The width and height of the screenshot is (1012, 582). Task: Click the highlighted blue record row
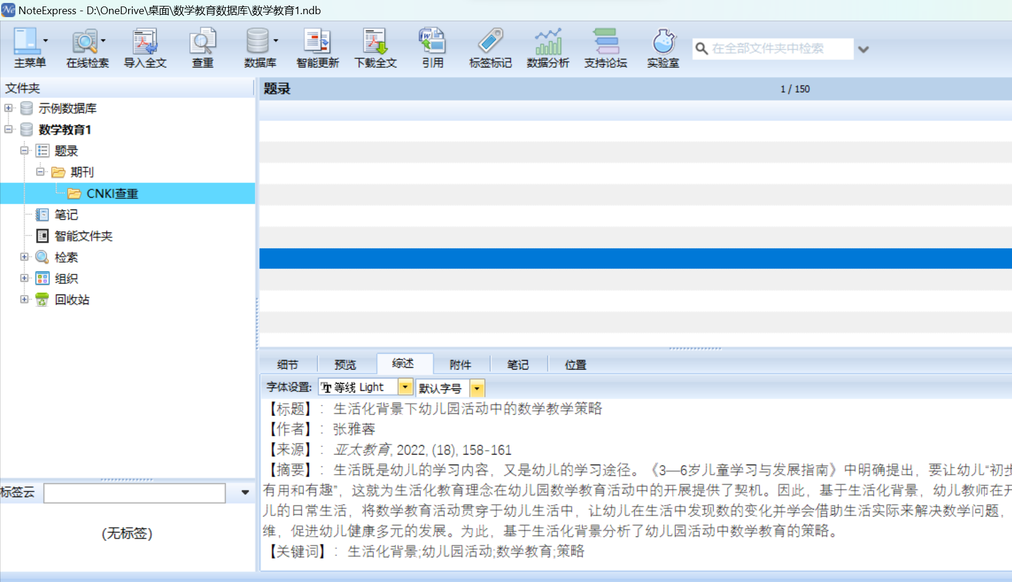click(635, 259)
